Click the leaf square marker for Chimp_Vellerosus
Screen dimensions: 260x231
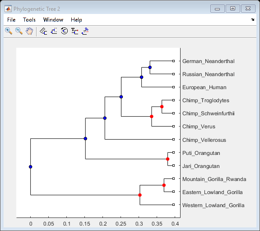173,140
